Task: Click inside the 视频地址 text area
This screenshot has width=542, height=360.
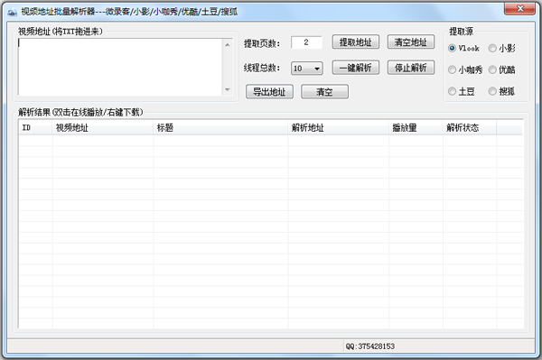Action: 120,67
